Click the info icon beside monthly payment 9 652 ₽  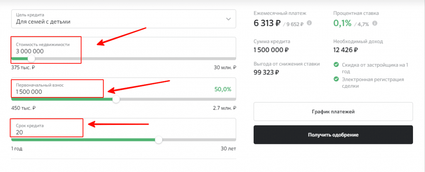pyautogui.click(x=310, y=24)
